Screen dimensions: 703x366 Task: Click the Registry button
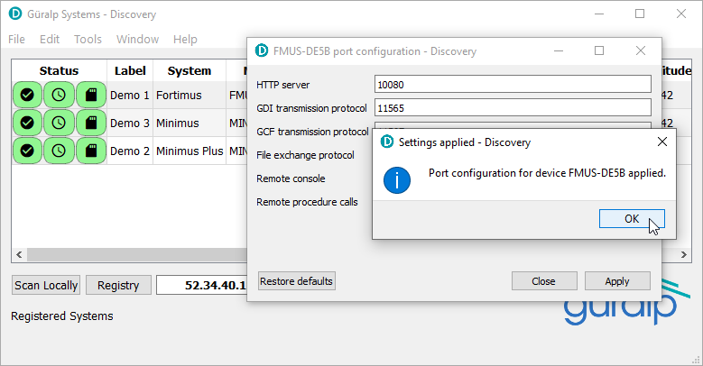pyautogui.click(x=118, y=286)
